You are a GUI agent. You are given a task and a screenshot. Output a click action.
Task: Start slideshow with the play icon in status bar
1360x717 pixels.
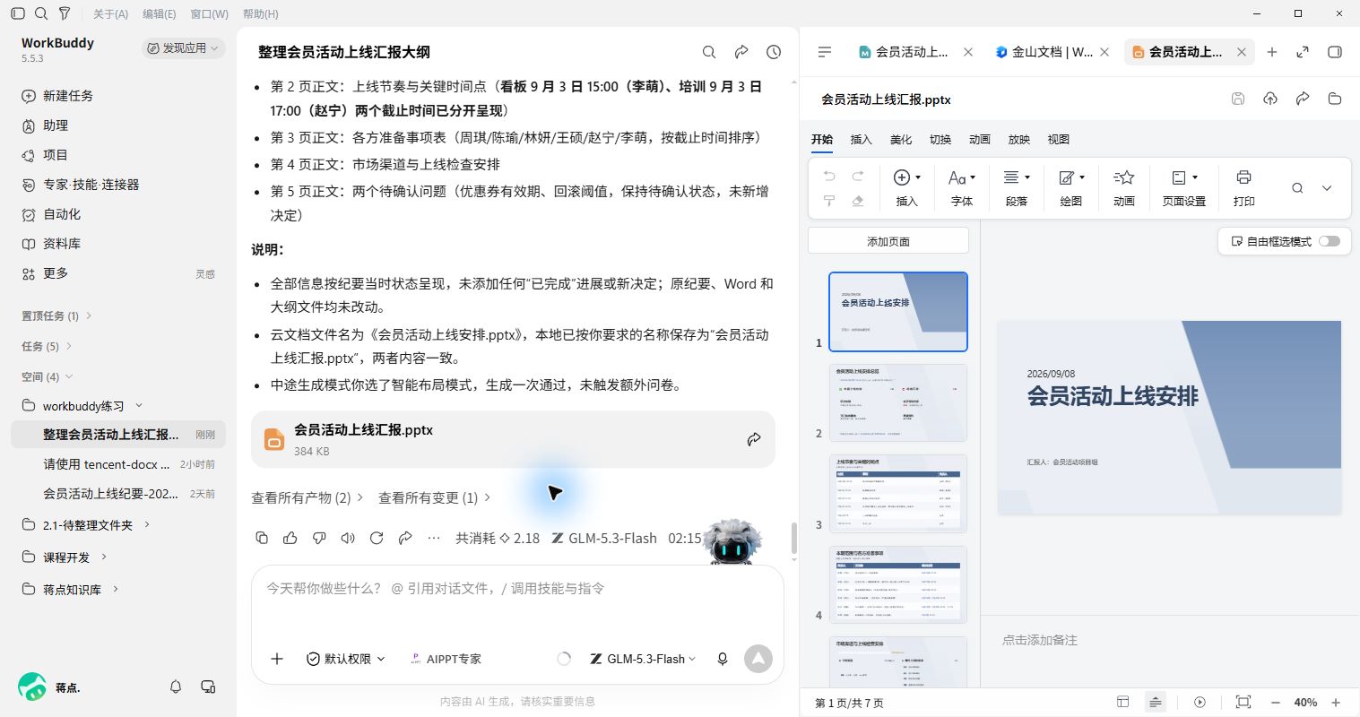(x=1200, y=703)
